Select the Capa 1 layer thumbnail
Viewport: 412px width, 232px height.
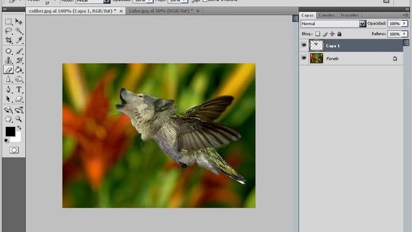pyautogui.click(x=316, y=46)
